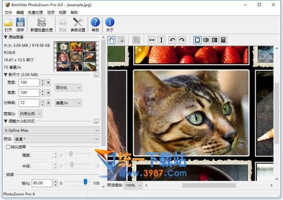Open the 批量处理 menu
Viewport: 283px width, 200px height.
point(36,12)
